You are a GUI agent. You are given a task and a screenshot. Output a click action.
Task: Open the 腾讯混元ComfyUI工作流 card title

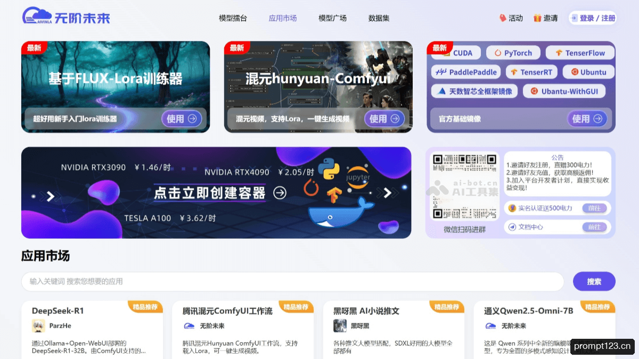point(227,311)
